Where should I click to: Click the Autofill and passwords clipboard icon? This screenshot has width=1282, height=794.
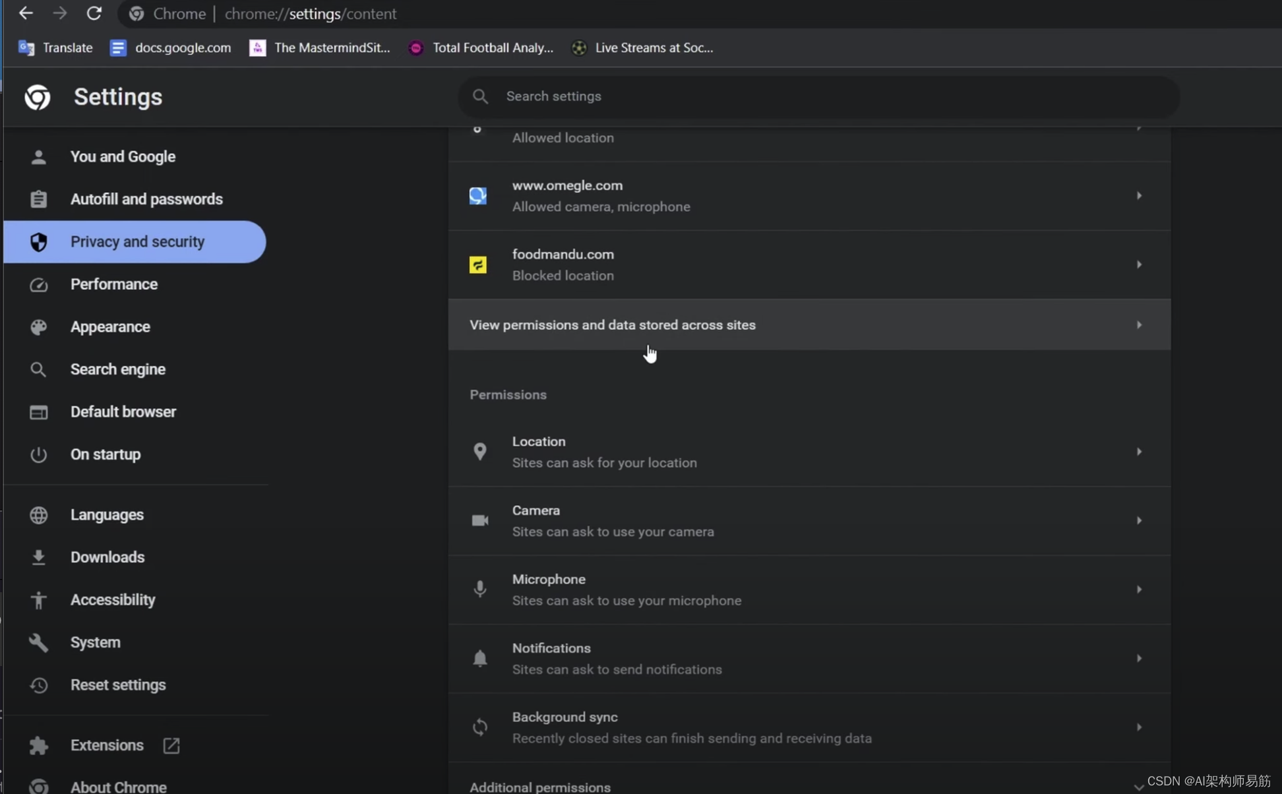(38, 199)
